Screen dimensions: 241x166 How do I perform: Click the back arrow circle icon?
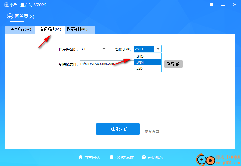[10, 16]
